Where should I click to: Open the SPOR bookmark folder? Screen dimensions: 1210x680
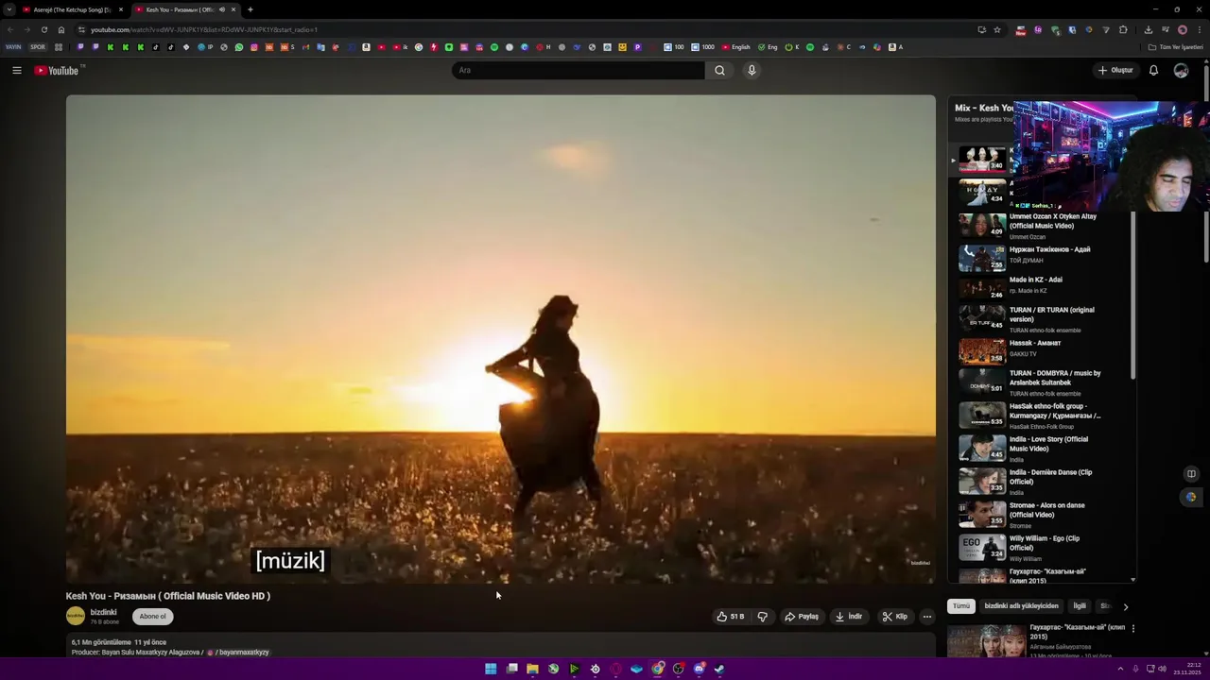click(x=38, y=47)
